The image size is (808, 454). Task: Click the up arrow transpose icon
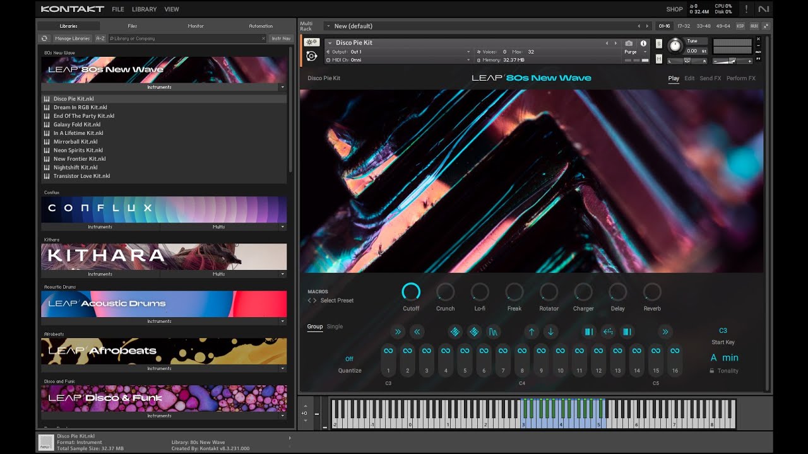(532, 332)
